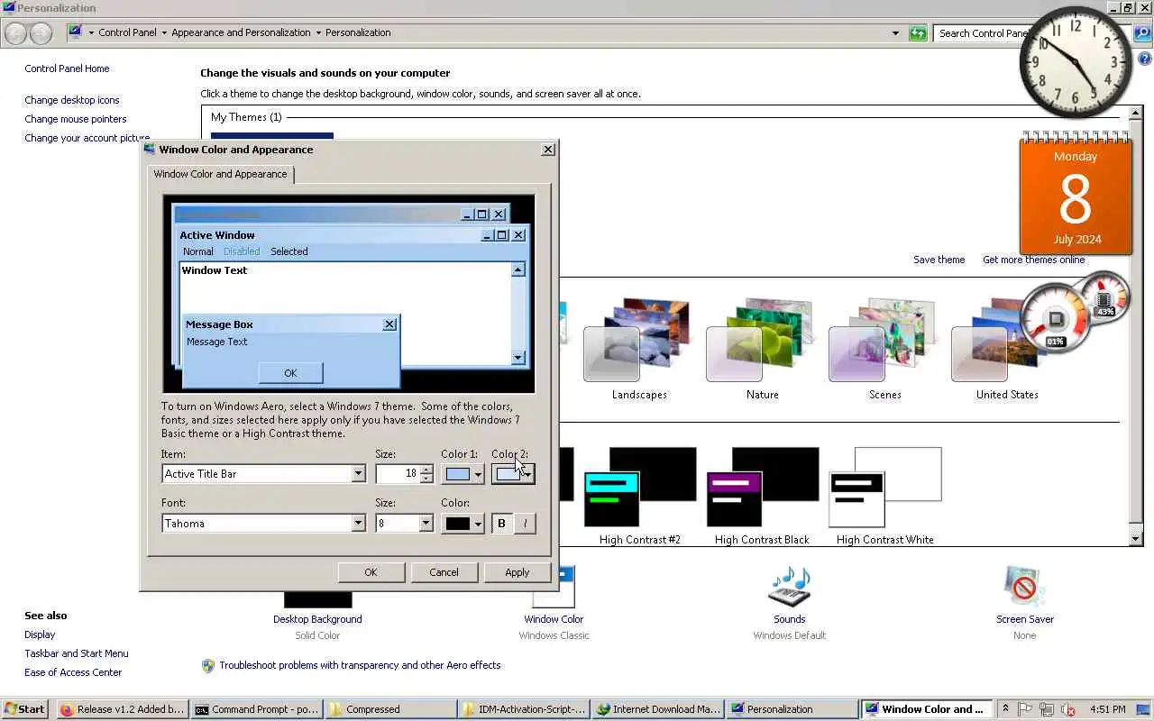Select the High Contrast Black theme
This screenshot has height=721, width=1154.
tap(762, 496)
